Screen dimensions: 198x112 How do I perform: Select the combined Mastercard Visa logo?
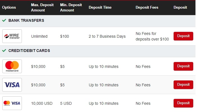[12, 103]
